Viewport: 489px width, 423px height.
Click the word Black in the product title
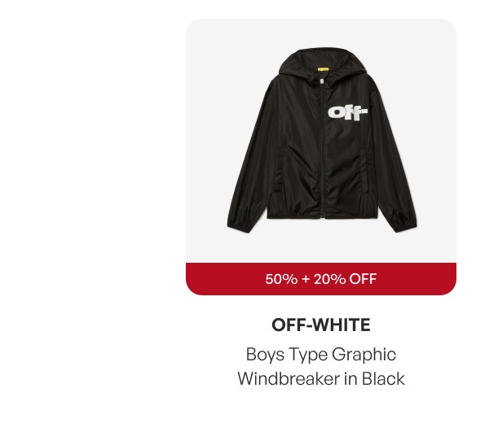(383, 378)
